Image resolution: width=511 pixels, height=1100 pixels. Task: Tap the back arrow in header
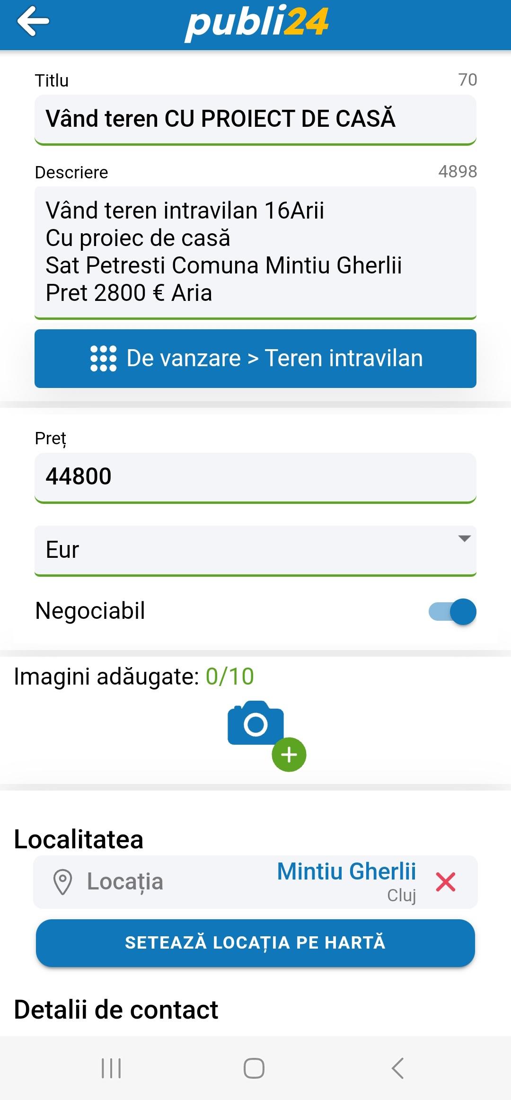coord(33,21)
